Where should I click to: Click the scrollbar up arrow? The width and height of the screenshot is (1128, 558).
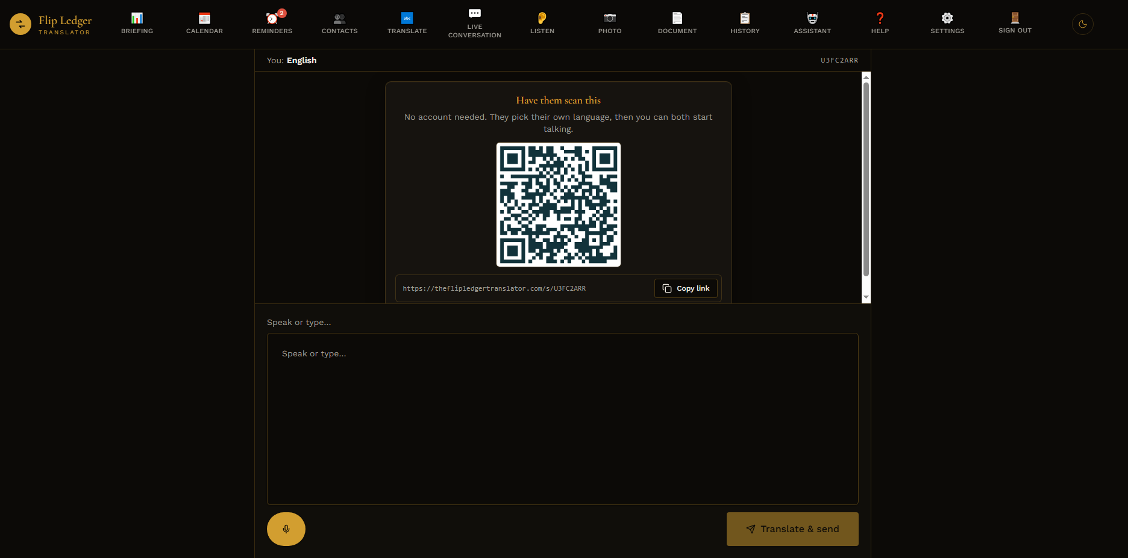(x=866, y=77)
